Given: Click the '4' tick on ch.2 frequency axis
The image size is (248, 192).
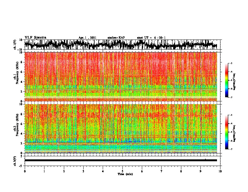Looking at the screenshot, I should point(22,134).
